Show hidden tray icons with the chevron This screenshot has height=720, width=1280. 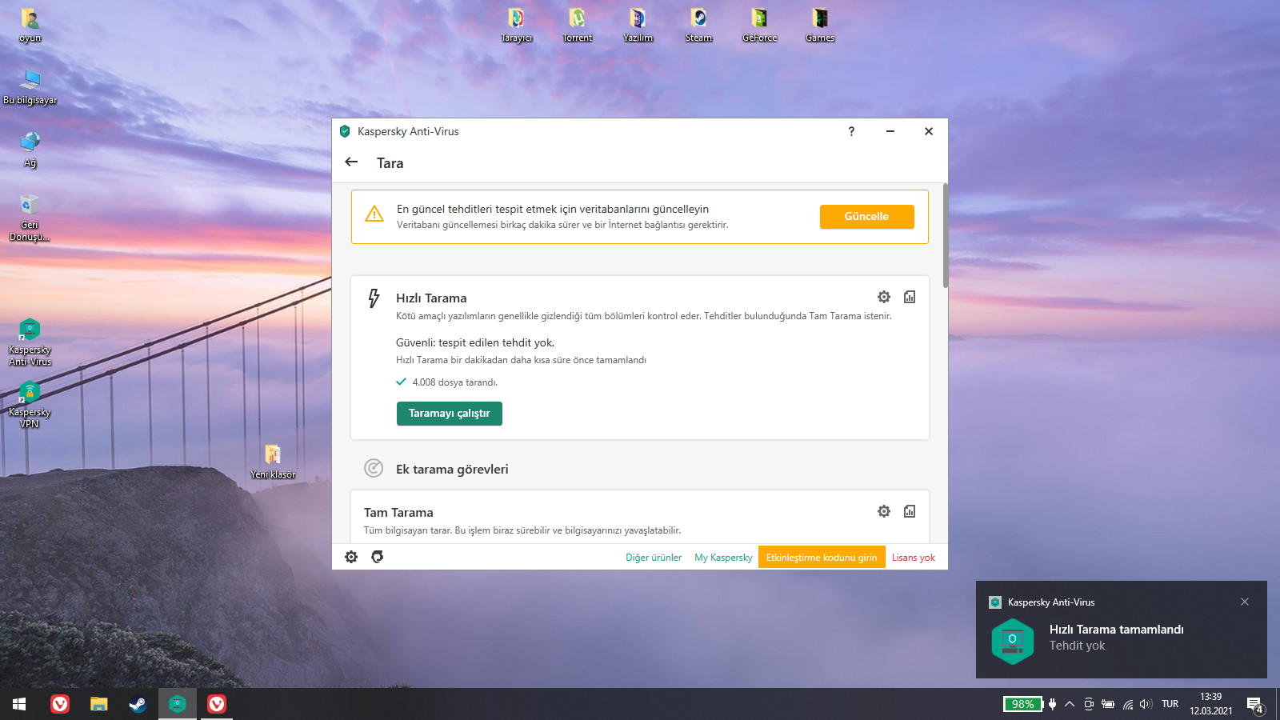[x=1070, y=704]
